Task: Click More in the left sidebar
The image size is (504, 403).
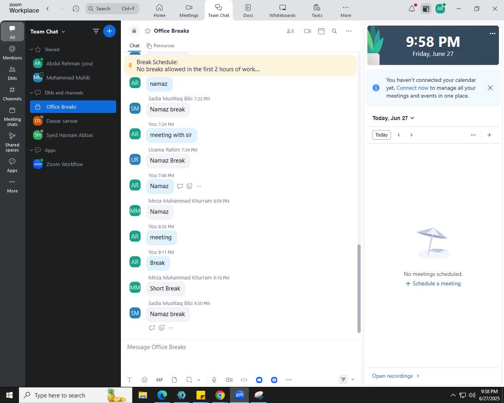Action: 12,186
